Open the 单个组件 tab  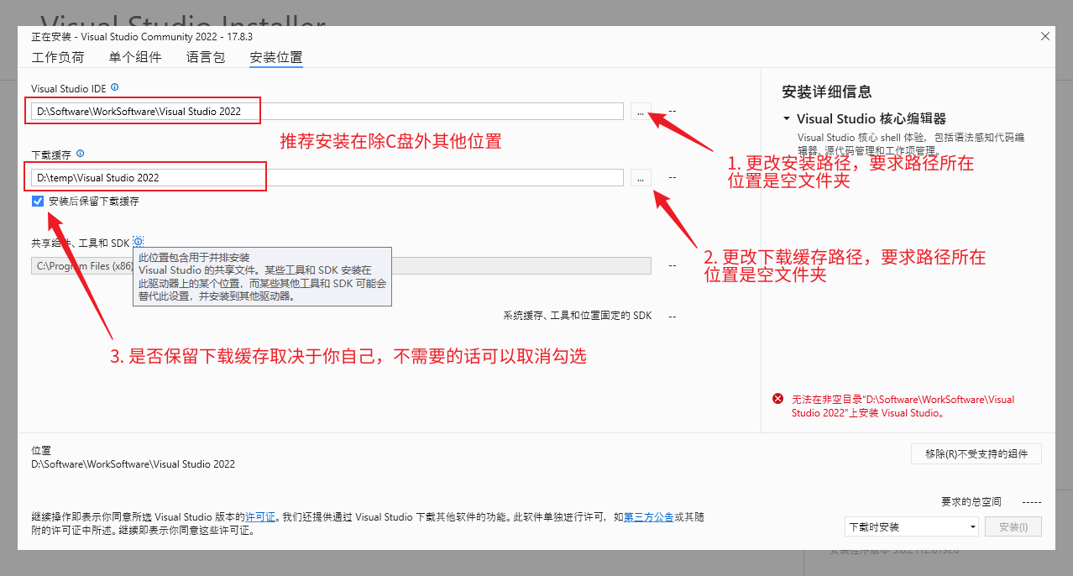point(135,58)
